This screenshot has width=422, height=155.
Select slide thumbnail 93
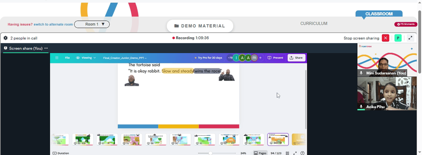coord(254,140)
